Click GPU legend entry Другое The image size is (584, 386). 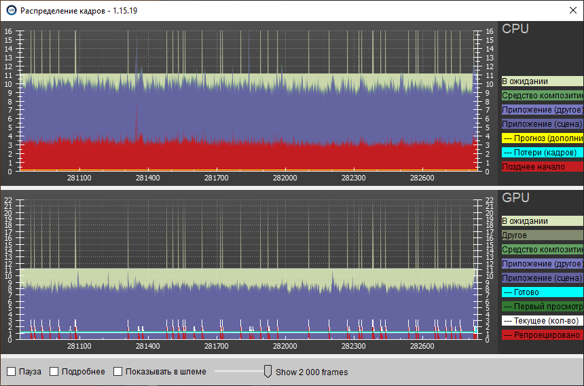543,235
